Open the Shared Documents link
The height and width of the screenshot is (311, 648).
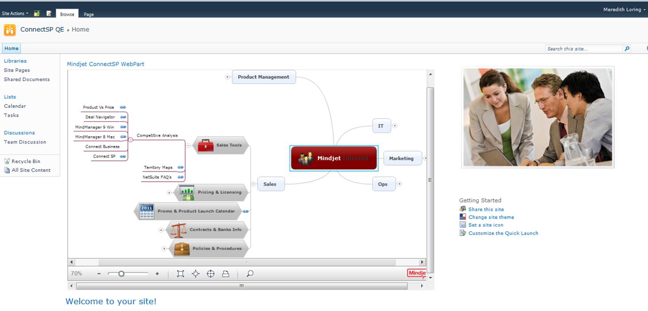pos(27,80)
